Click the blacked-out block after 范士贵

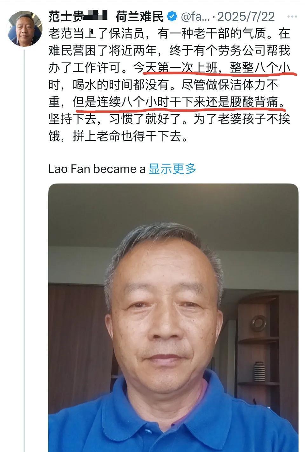[x=96, y=15]
